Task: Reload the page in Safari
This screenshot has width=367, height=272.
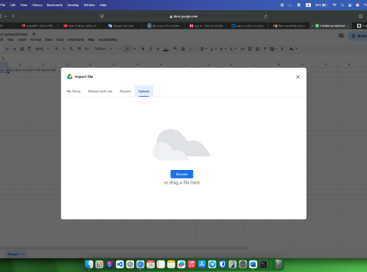Action: click(x=266, y=17)
